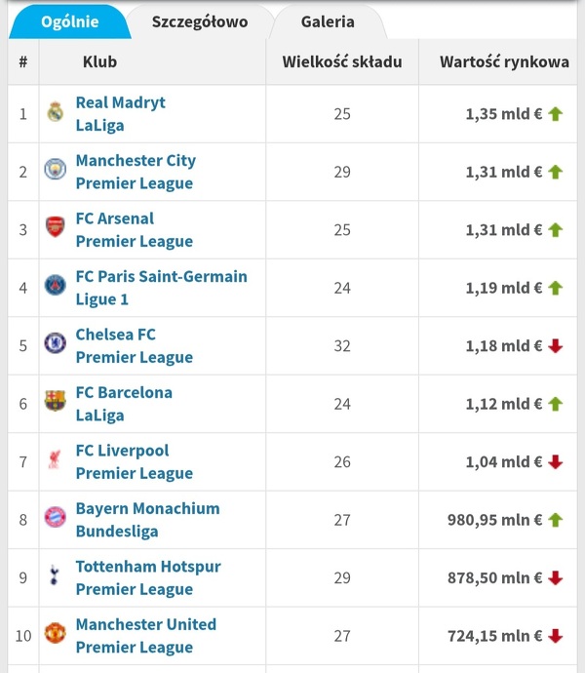Open the Ligue 1 league link
This screenshot has width=585, height=673.
tap(101, 299)
